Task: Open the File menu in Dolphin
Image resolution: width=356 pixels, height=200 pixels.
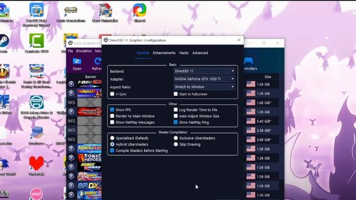Action: point(71,51)
